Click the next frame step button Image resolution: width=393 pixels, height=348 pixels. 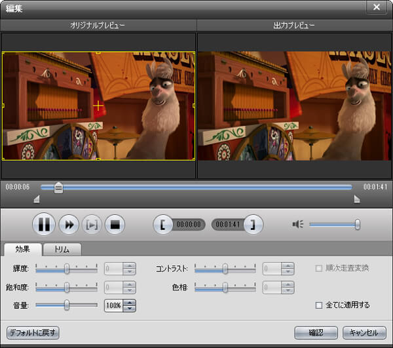[x=92, y=225]
